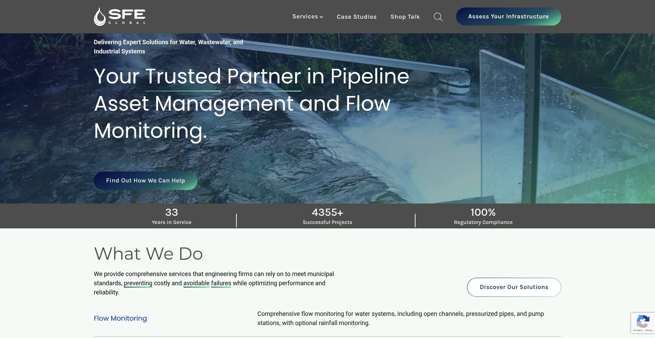Go to Case Studies page

[x=356, y=17]
